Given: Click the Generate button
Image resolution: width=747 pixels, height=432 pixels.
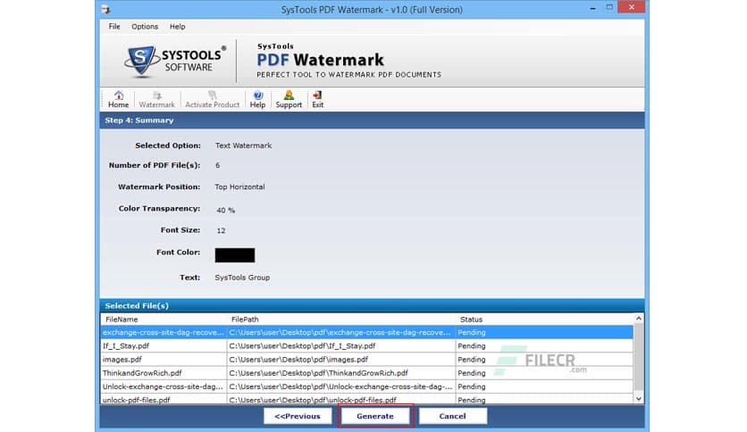Looking at the screenshot, I should click(375, 416).
